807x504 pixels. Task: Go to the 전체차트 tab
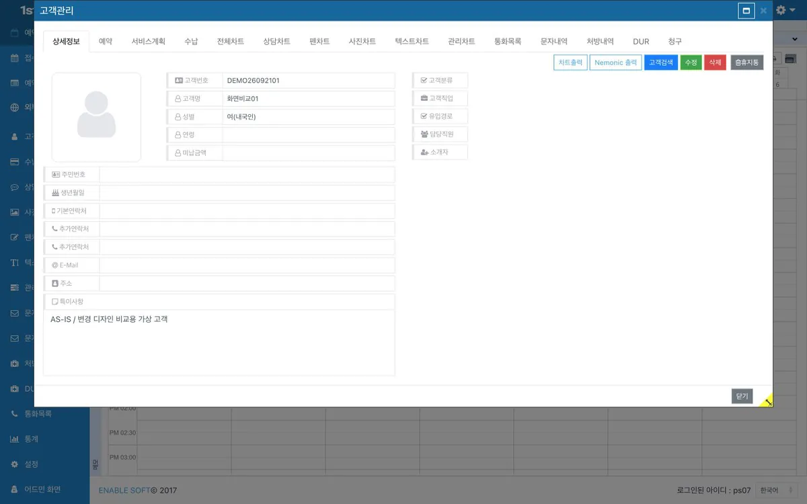coord(231,42)
